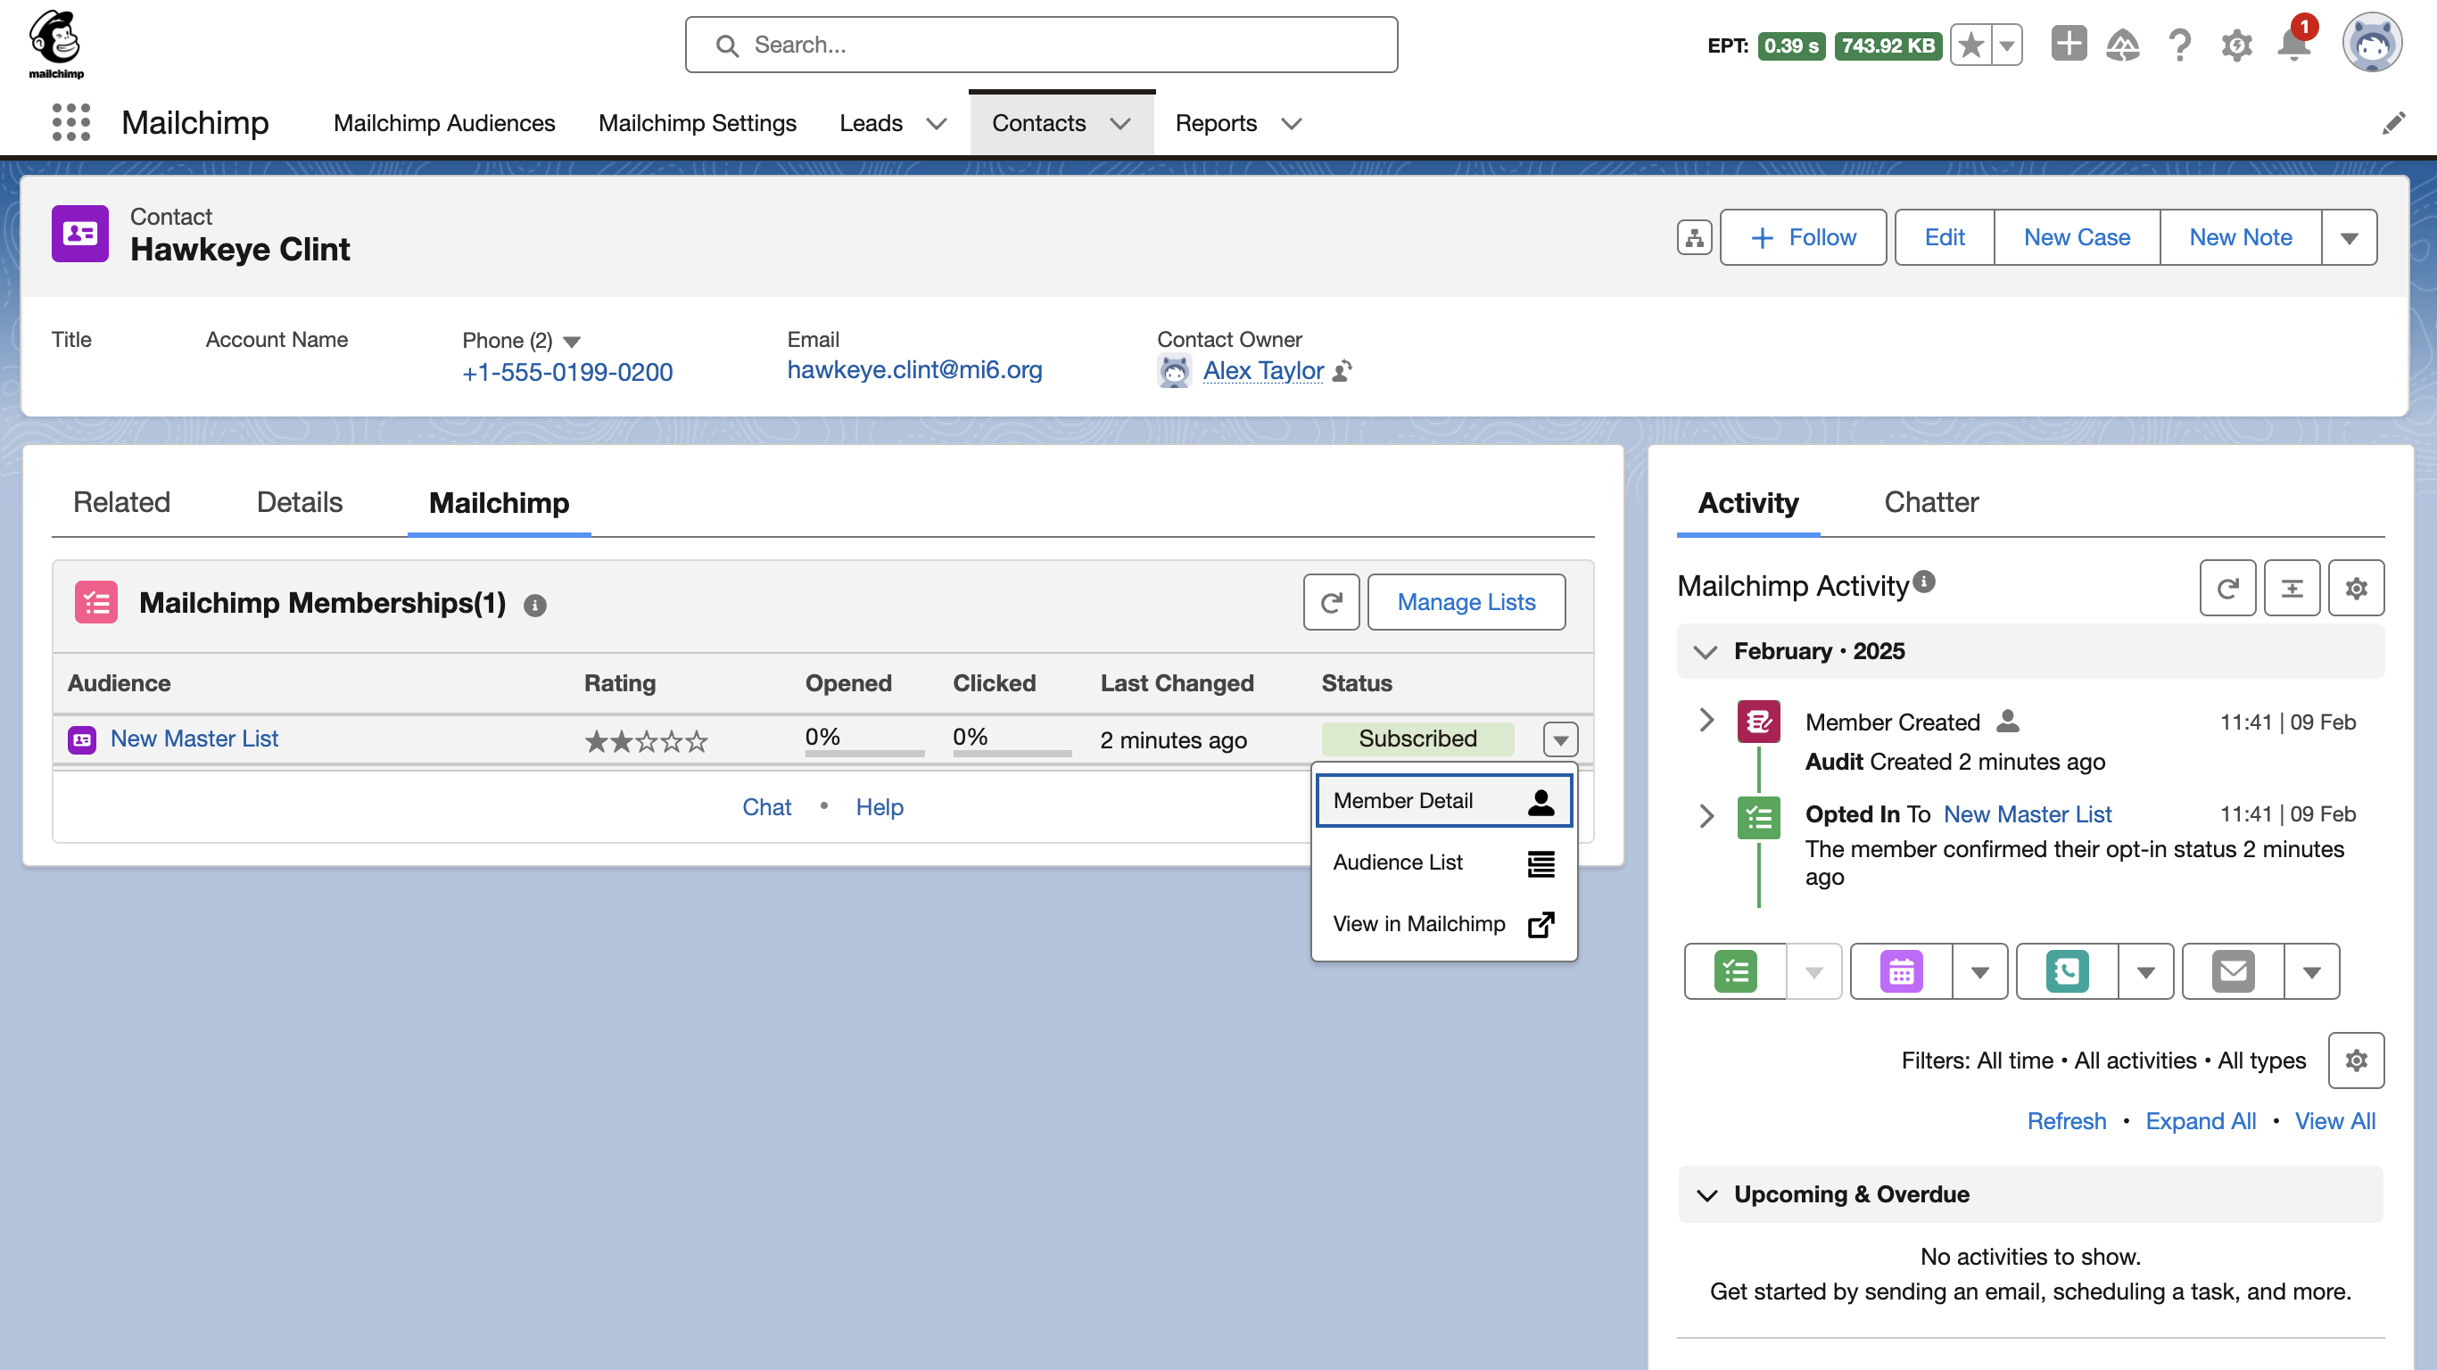The image size is (2437, 1370).
Task: Open Mailchimp Activity settings gear
Action: [x=2356, y=589]
